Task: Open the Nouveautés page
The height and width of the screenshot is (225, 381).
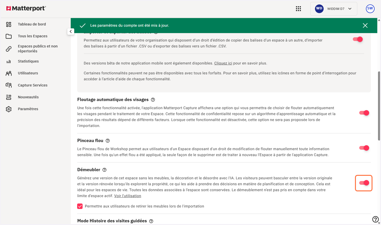Action: 28,97
